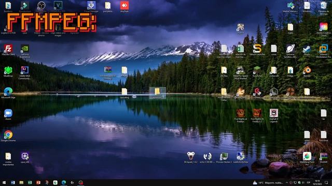332x186 pixels.
Task: Select the Steam desktop shortcut
Action: tap(307, 50)
